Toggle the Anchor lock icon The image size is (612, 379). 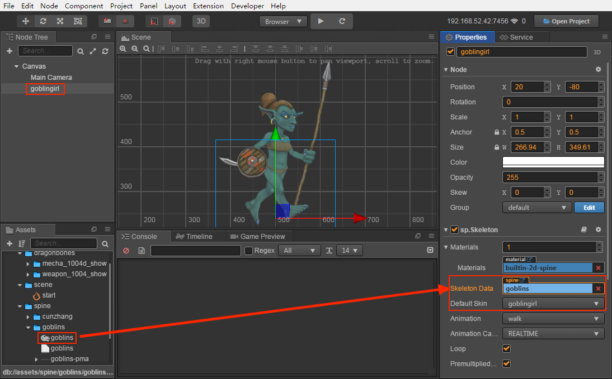coord(496,132)
